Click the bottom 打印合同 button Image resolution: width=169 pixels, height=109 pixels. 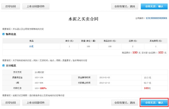11,103
